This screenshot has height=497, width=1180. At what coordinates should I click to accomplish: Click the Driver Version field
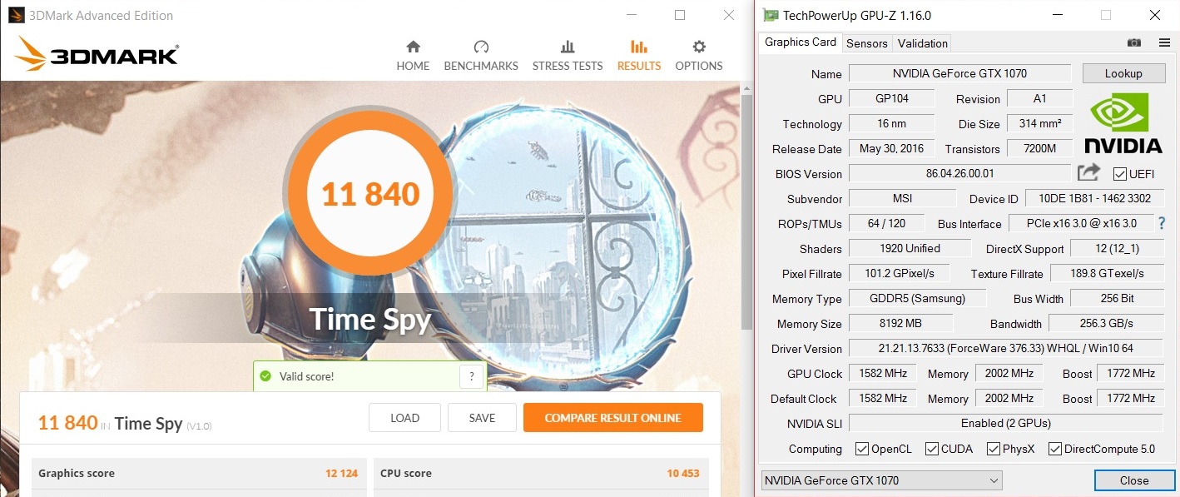pyautogui.click(x=1004, y=348)
